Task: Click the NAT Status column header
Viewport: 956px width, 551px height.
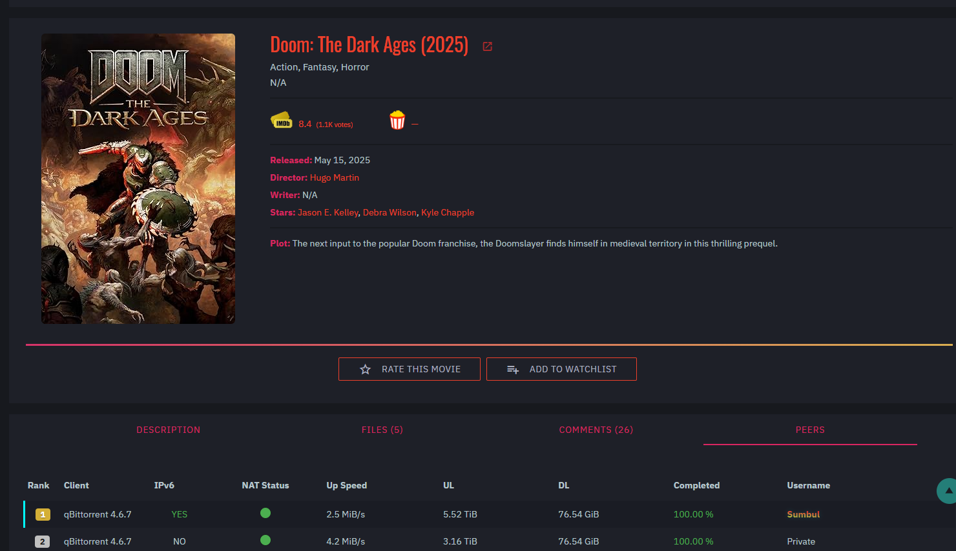Action: [x=265, y=485]
